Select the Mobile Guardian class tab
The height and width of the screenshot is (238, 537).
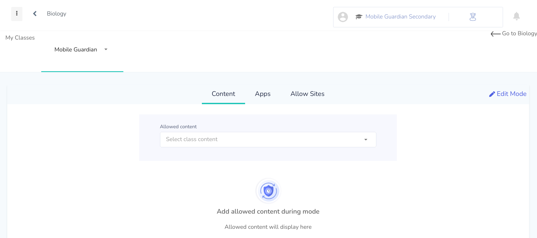pyautogui.click(x=82, y=50)
